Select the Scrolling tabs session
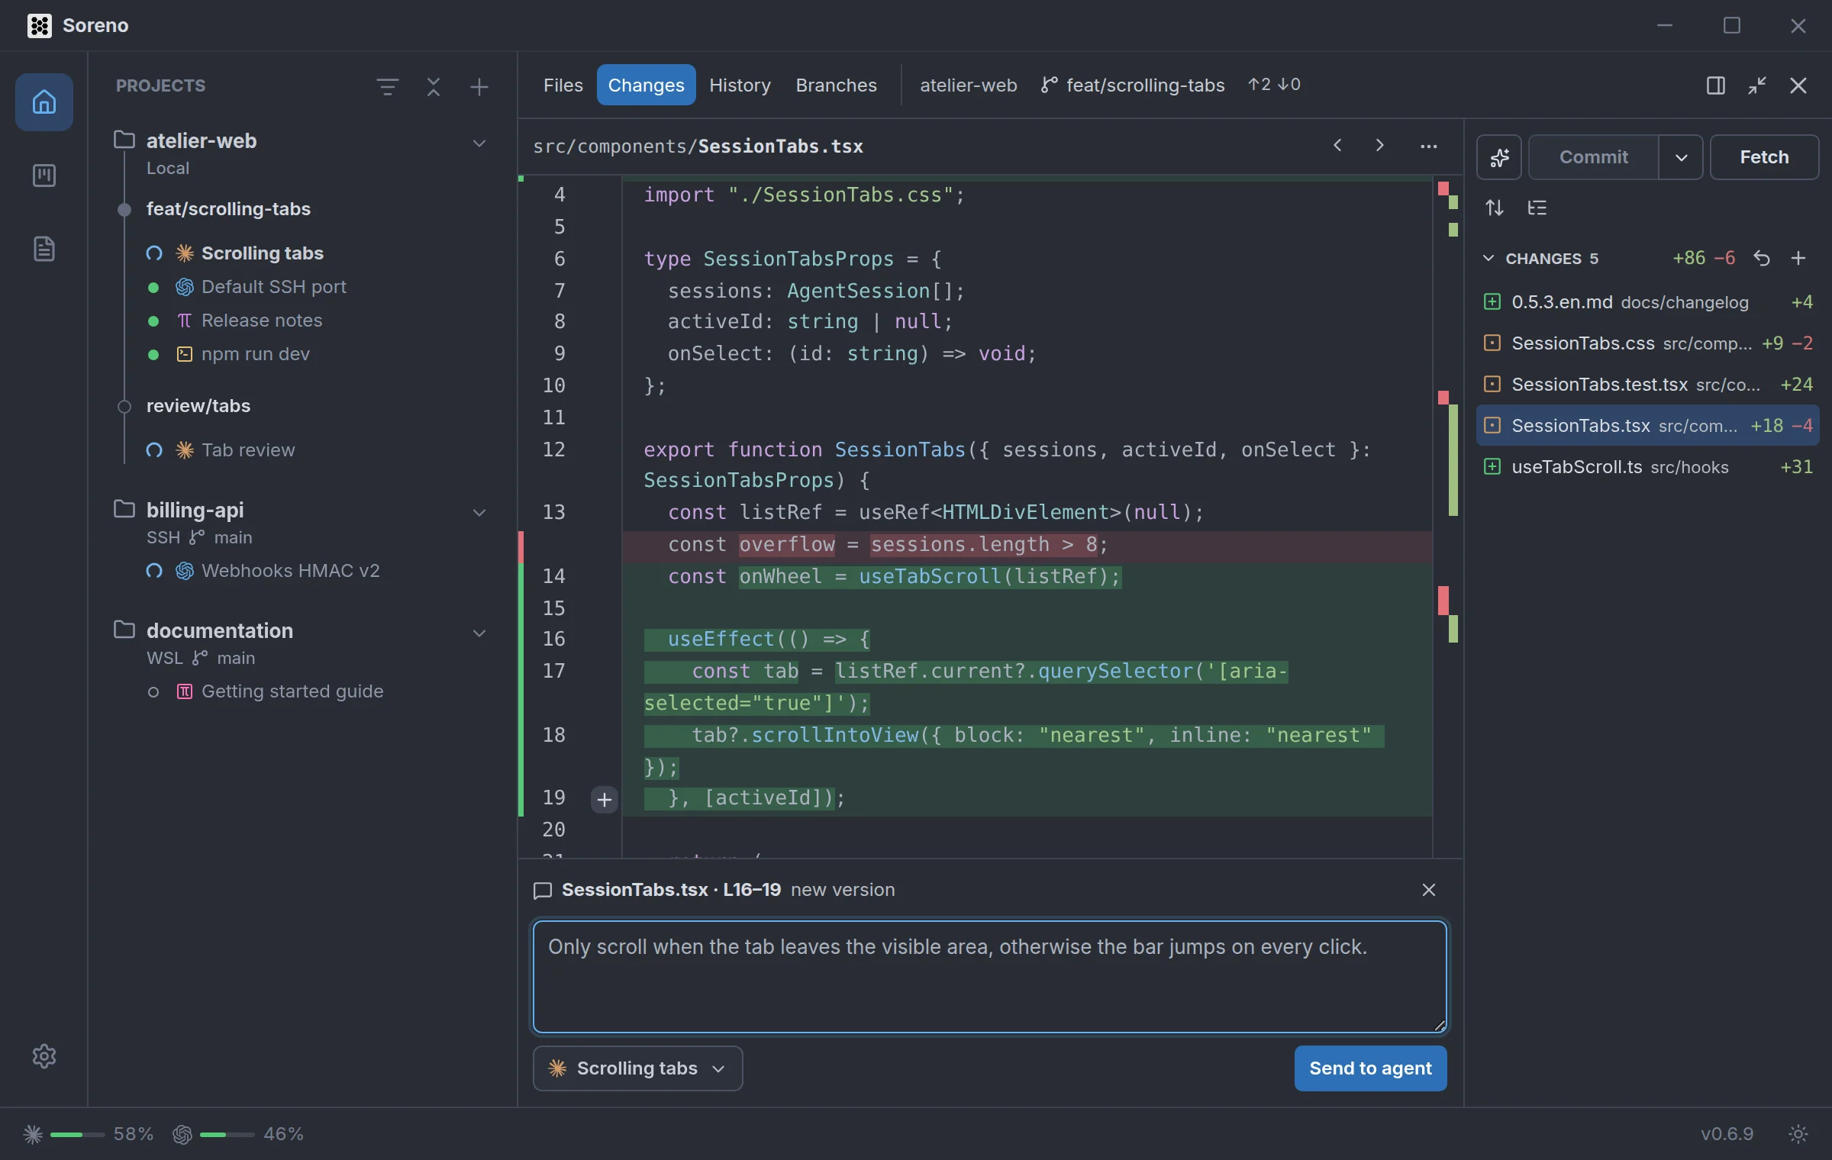 [262, 253]
